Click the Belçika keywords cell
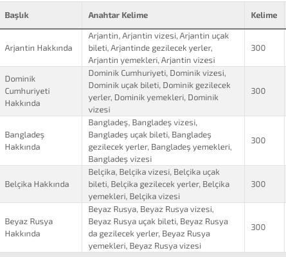Image resolution: width=286 pixels, height=257 pixels. [x=163, y=184]
